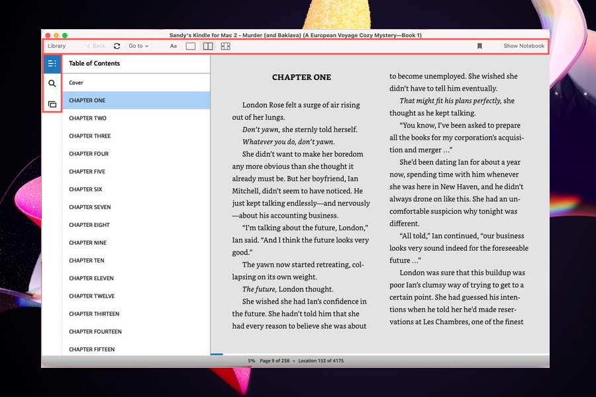Click the sync refresh icon
Viewport: 596px width, 397px height.
[117, 46]
